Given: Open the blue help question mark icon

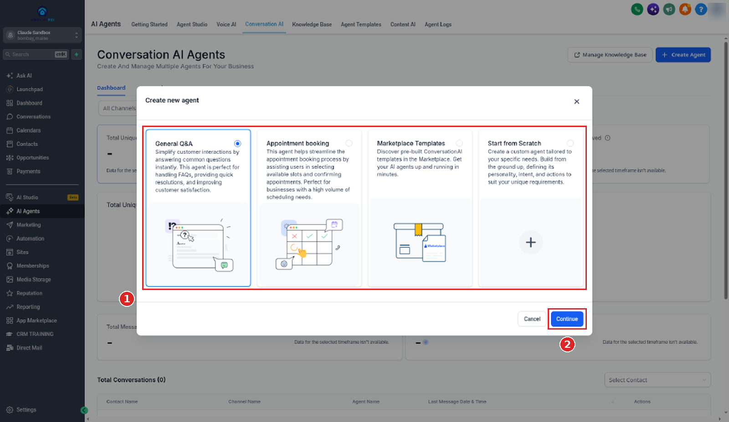Looking at the screenshot, I should (701, 9).
